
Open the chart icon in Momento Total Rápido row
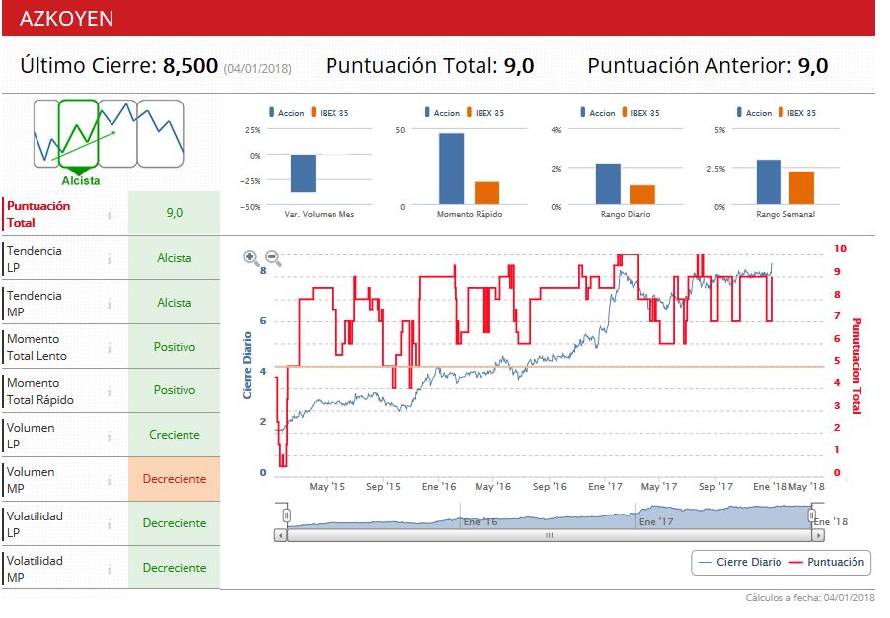point(110,391)
